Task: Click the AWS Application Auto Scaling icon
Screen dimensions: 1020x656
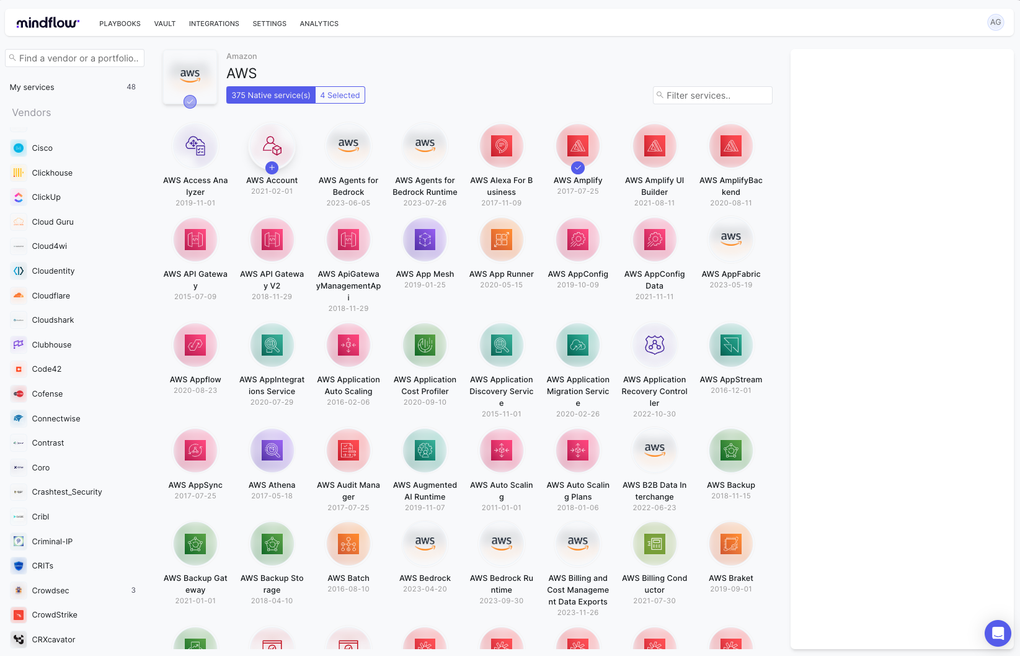Action: pyautogui.click(x=348, y=345)
